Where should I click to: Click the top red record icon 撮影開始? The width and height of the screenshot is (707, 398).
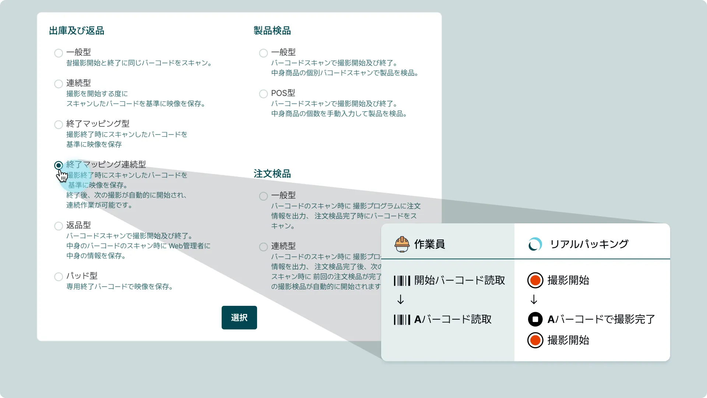click(x=535, y=280)
